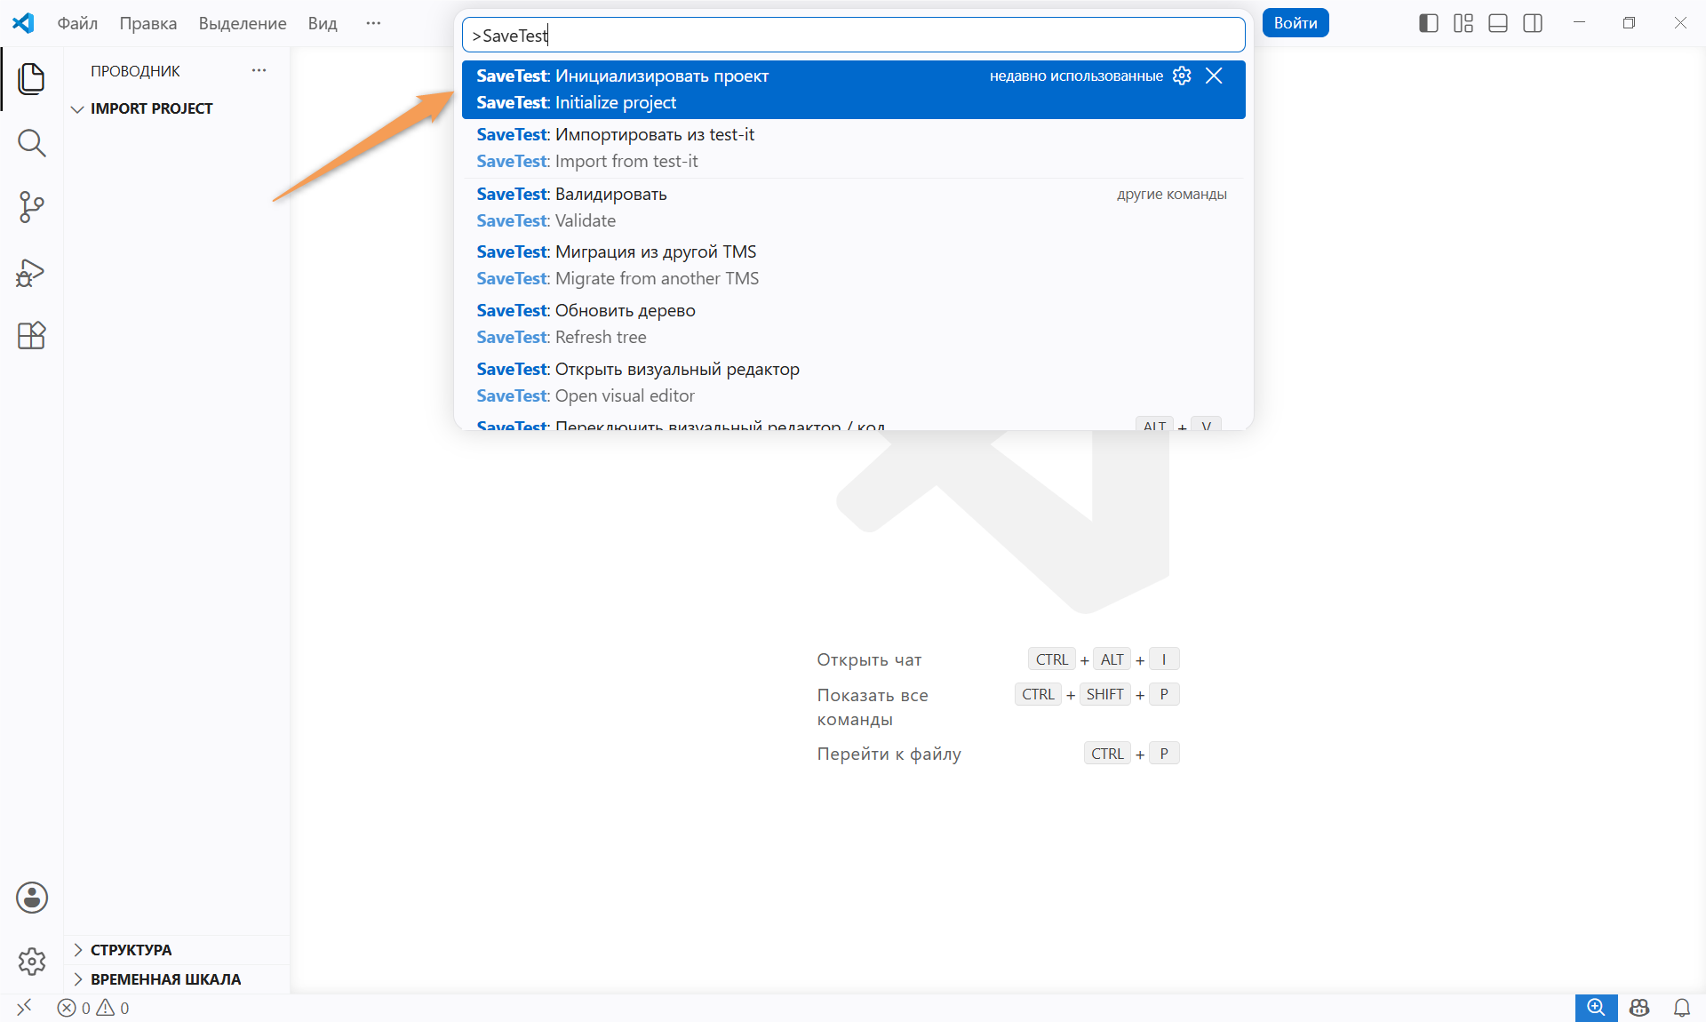Collapse the IMPORT PROJECT folder section
The image size is (1706, 1022).
tap(178, 108)
